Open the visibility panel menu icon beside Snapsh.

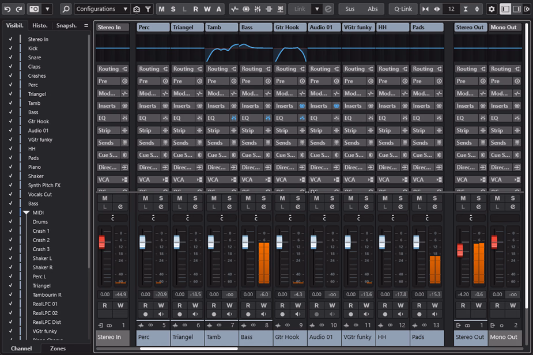click(x=86, y=25)
